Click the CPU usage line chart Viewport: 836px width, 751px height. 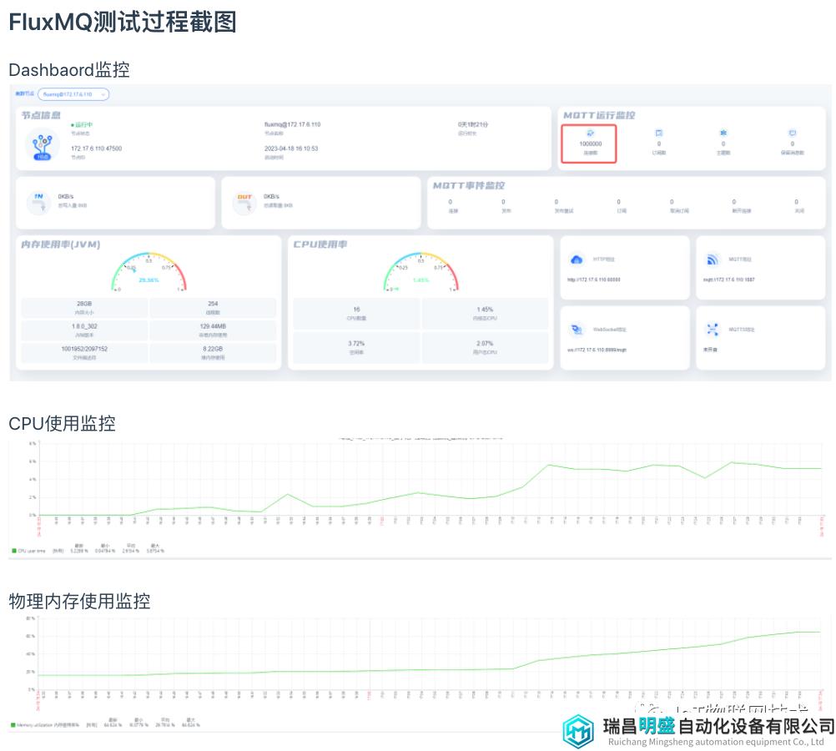(x=430, y=478)
